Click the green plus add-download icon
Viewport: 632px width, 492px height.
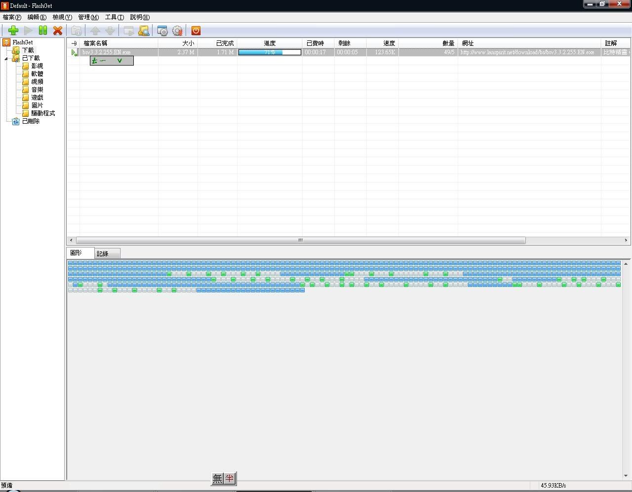(13, 31)
